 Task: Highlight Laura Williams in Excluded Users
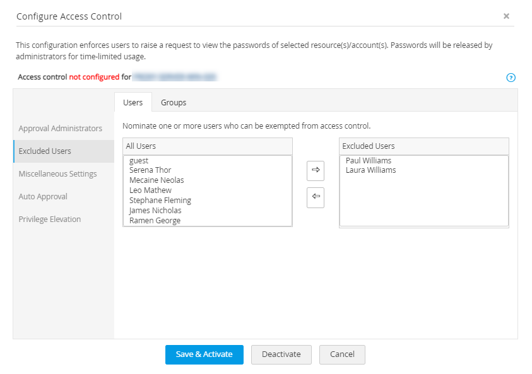(x=371, y=170)
